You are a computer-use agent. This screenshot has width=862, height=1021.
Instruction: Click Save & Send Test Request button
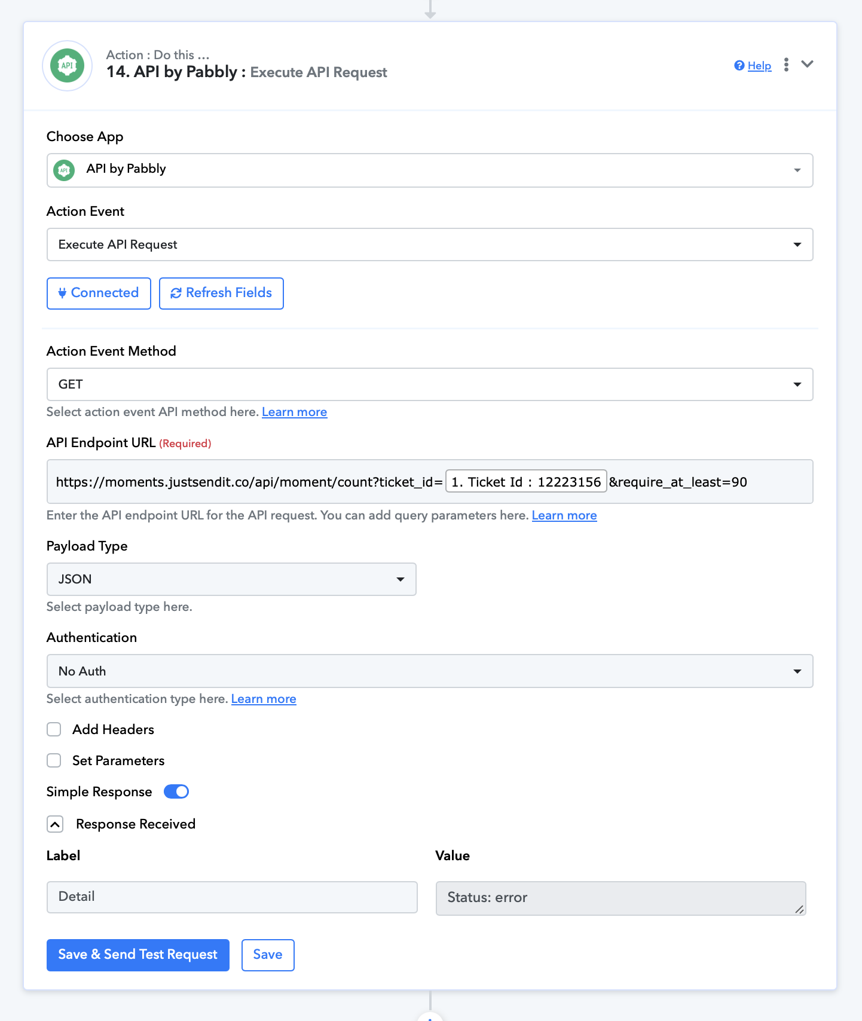(138, 955)
